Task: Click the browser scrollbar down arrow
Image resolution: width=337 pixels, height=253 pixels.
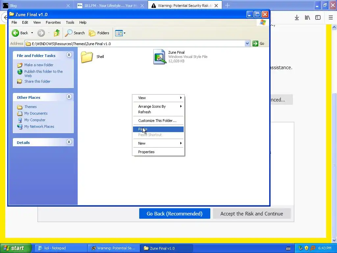Action: click(x=334, y=240)
